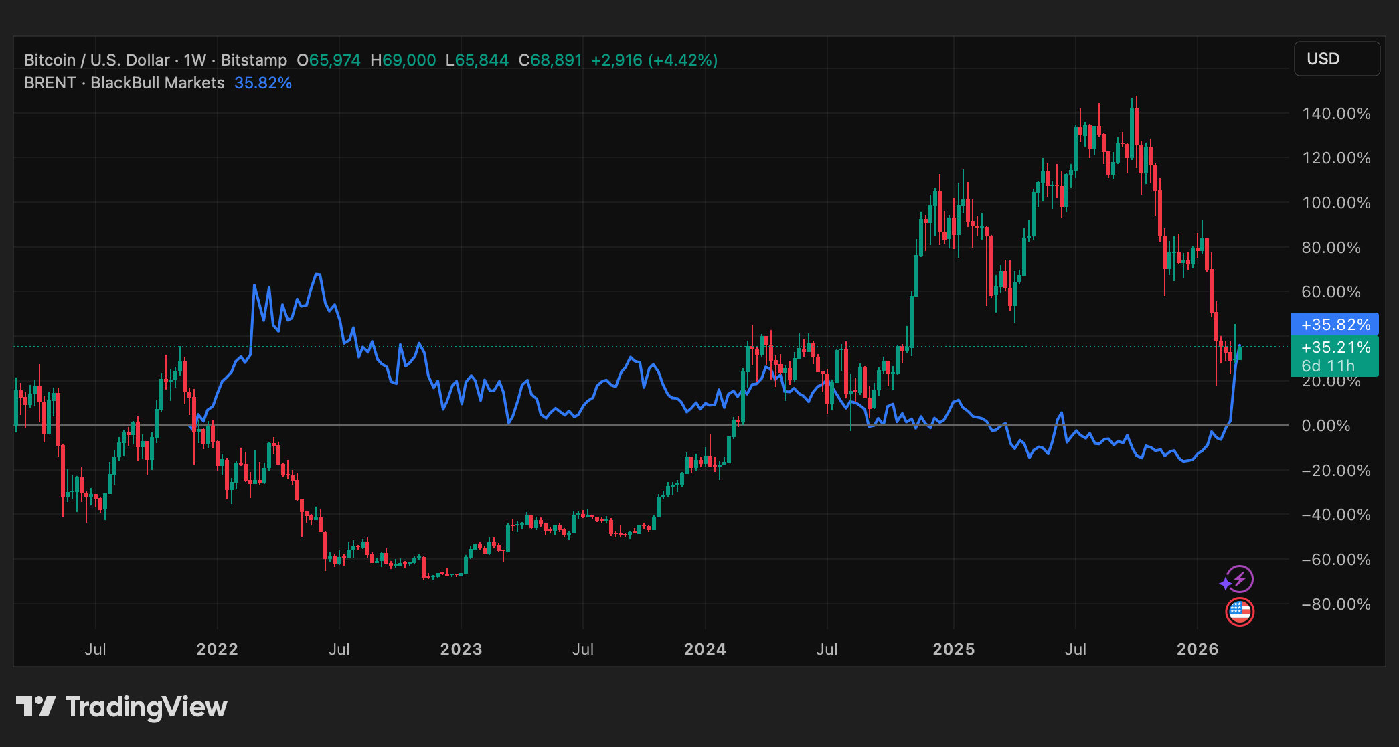Click the −80.00% label on the price scale
1399x747 pixels.
1335,604
